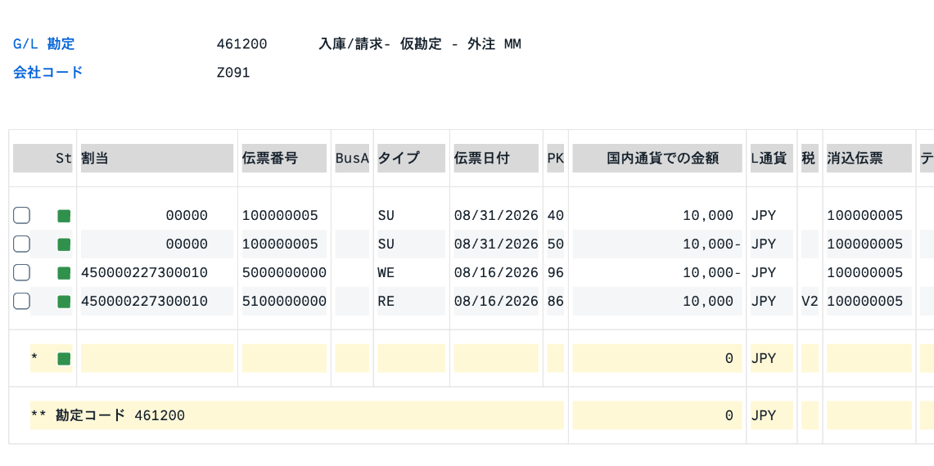The image size is (934, 466).
Task: Click the St column header
Action: (43, 159)
